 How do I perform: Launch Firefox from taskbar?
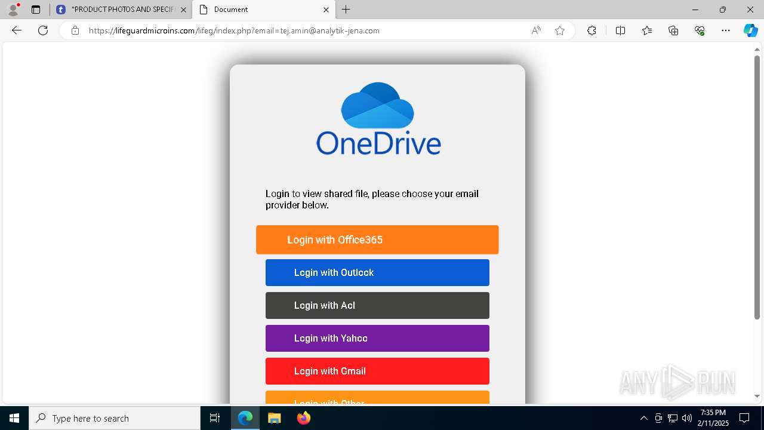tap(304, 418)
